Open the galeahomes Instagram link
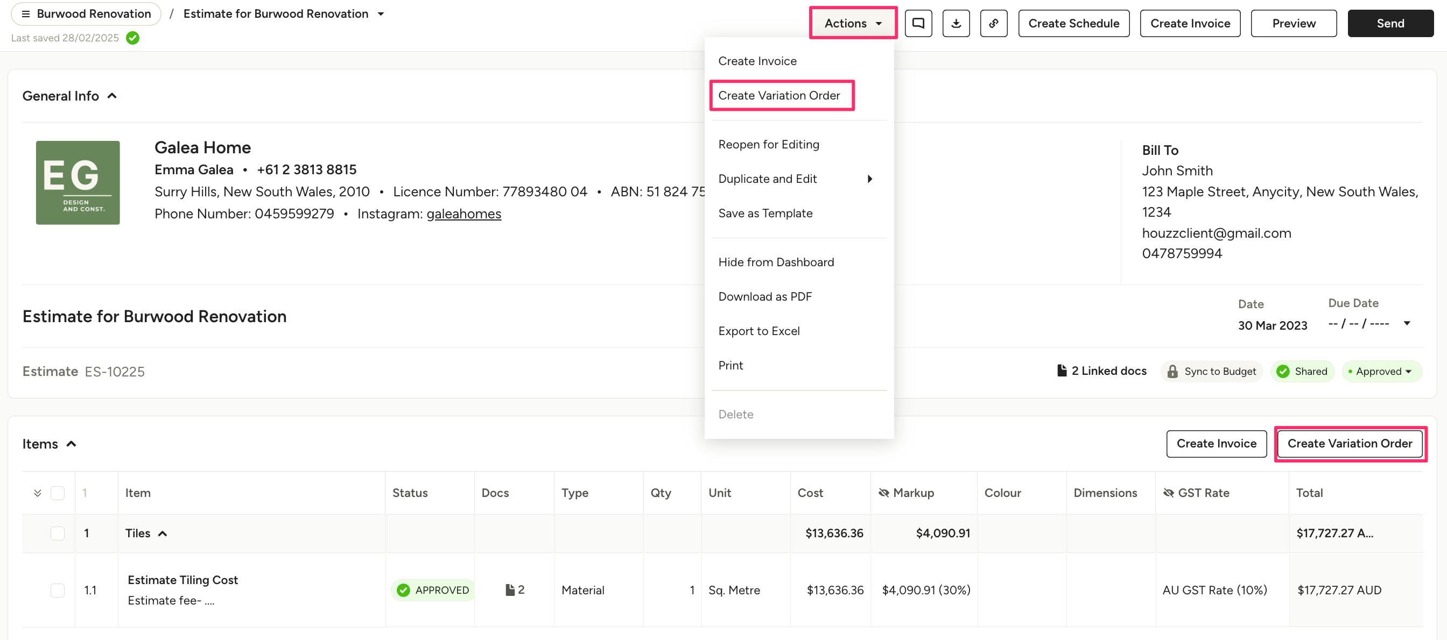The width and height of the screenshot is (1447, 640). coord(463,214)
